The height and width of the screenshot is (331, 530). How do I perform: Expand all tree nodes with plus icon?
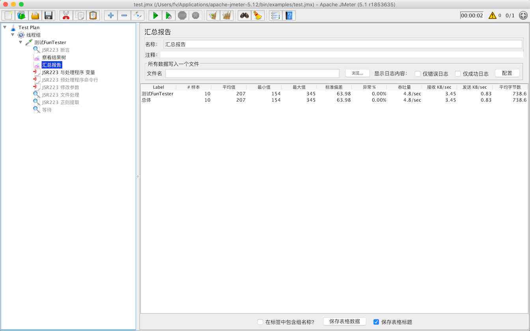[111, 15]
